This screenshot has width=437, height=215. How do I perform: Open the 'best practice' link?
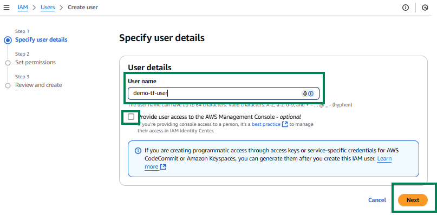pyautogui.click(x=266, y=124)
